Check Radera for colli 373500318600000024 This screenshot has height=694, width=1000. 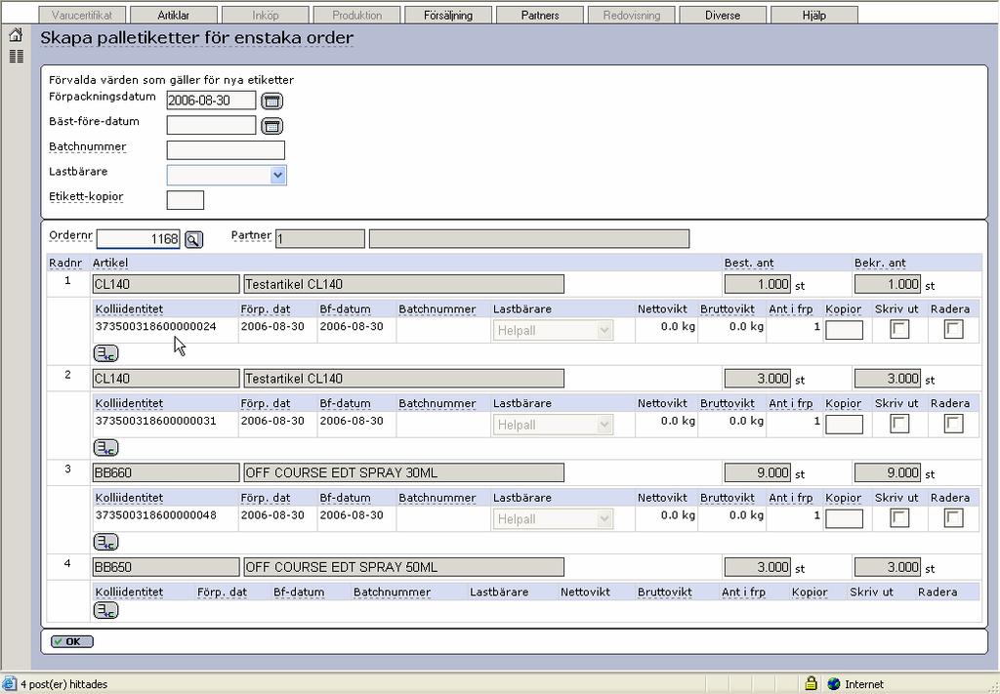click(x=953, y=329)
